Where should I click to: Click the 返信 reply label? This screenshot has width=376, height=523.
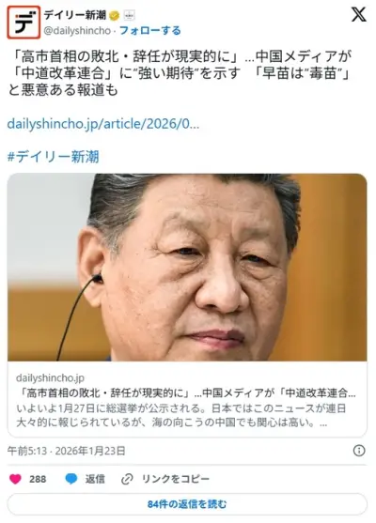click(x=95, y=479)
